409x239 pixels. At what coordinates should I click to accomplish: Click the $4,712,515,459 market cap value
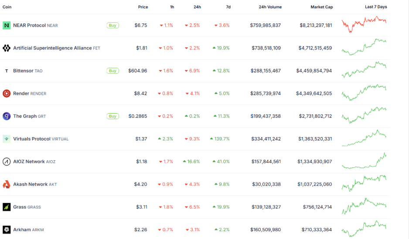point(315,48)
